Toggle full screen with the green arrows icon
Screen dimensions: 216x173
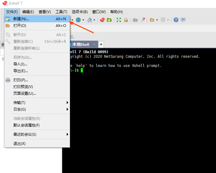coord(119,20)
